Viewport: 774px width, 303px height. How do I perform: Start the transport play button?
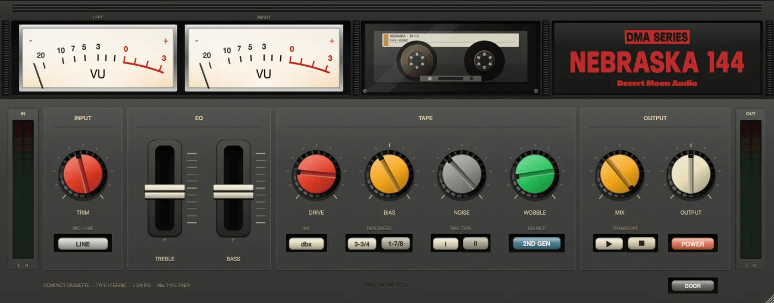click(x=609, y=244)
